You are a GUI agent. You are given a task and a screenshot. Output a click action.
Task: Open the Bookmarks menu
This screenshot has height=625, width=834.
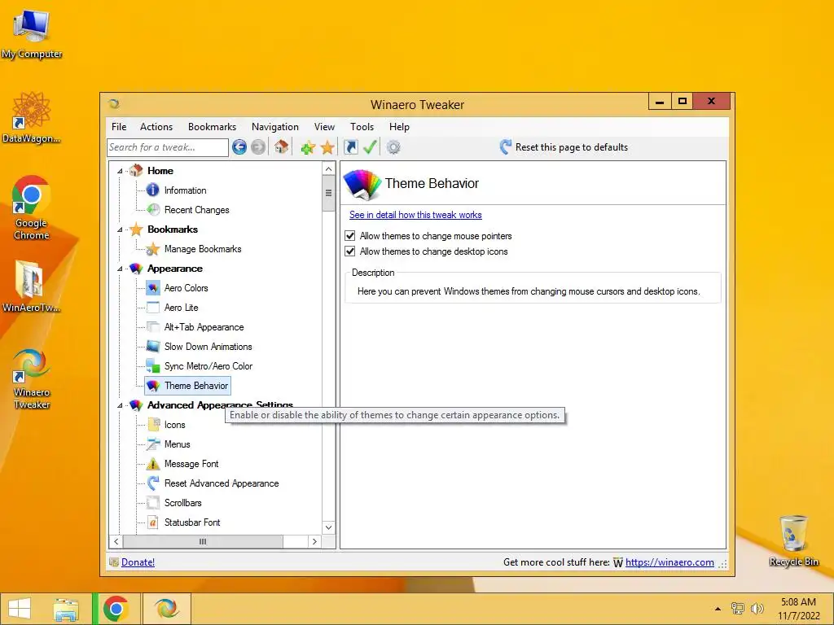pos(213,126)
